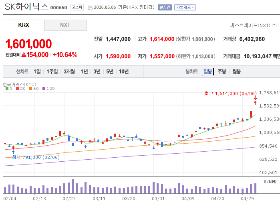Image resolution: width=280 pixels, height=203 pixels.
Task: Click the 02/04 date axis label
Action: (10, 199)
